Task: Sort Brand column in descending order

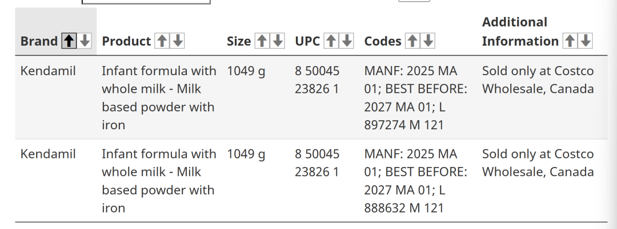Action: [x=85, y=41]
